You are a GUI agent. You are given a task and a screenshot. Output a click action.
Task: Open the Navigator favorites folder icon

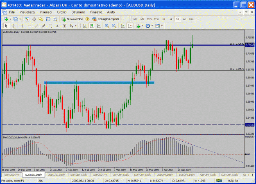(x=41, y=19)
